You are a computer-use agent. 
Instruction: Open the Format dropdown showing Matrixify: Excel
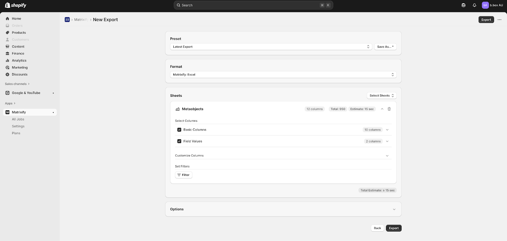(x=283, y=75)
